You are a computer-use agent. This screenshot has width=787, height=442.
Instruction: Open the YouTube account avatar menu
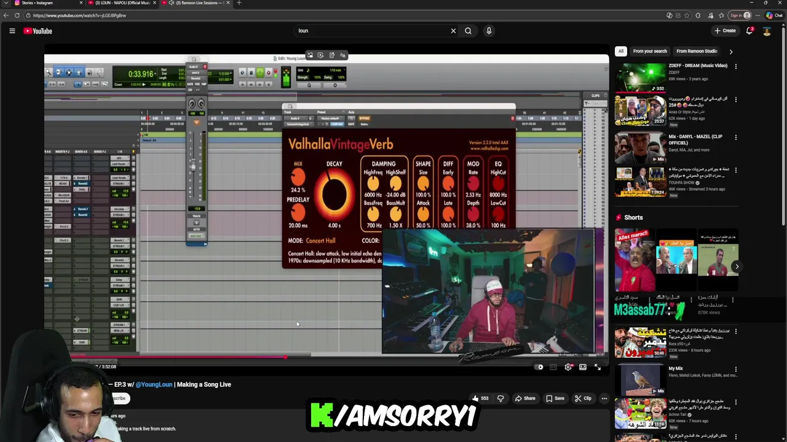tap(767, 31)
